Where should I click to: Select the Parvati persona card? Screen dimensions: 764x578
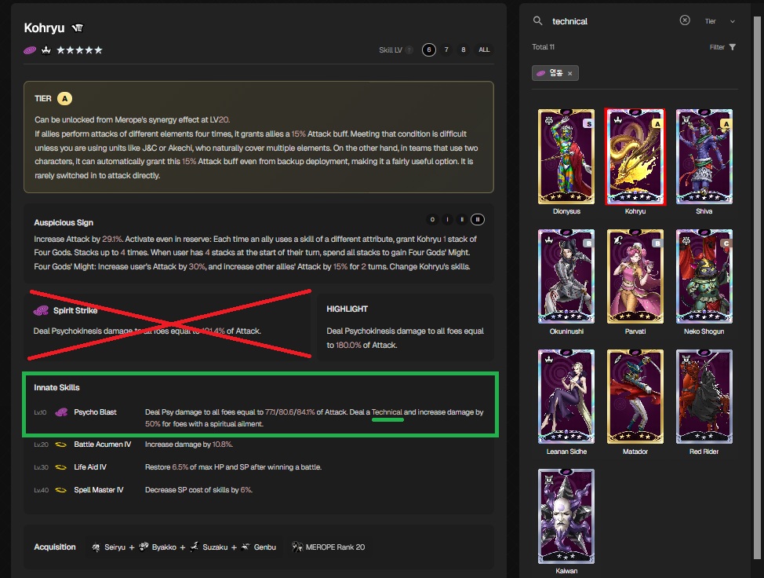(x=635, y=276)
